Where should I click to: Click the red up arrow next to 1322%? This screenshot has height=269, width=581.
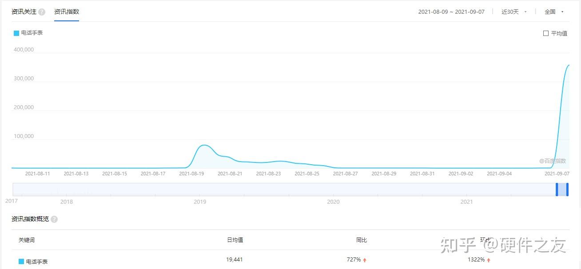(x=489, y=260)
